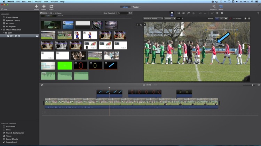Open the volume speaker icon
This screenshot has width=261, height=146.
pos(200,13)
